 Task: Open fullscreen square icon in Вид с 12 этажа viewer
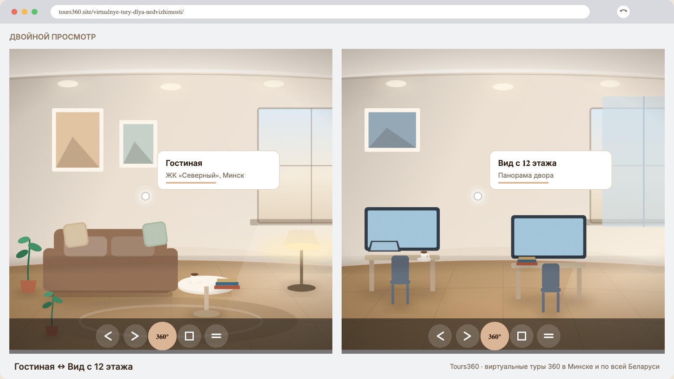(x=522, y=336)
